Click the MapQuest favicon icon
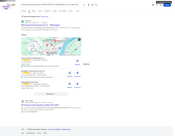 (22, 22)
